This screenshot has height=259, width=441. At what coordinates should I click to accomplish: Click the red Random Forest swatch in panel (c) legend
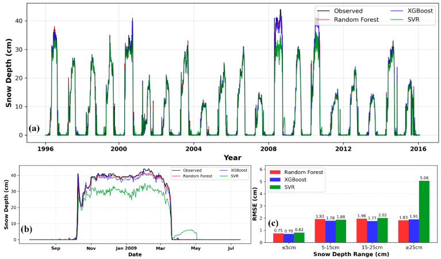click(275, 172)
